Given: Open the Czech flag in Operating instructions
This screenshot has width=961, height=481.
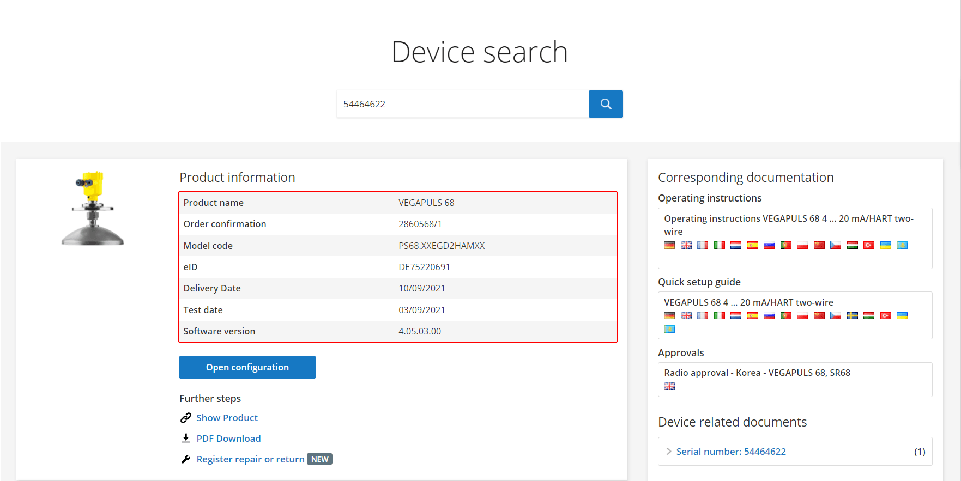Looking at the screenshot, I should [836, 245].
